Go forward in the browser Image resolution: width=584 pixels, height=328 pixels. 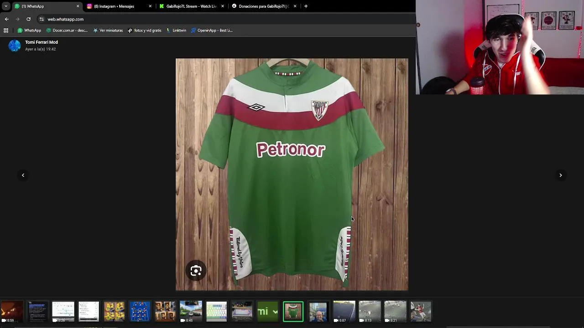point(17,19)
